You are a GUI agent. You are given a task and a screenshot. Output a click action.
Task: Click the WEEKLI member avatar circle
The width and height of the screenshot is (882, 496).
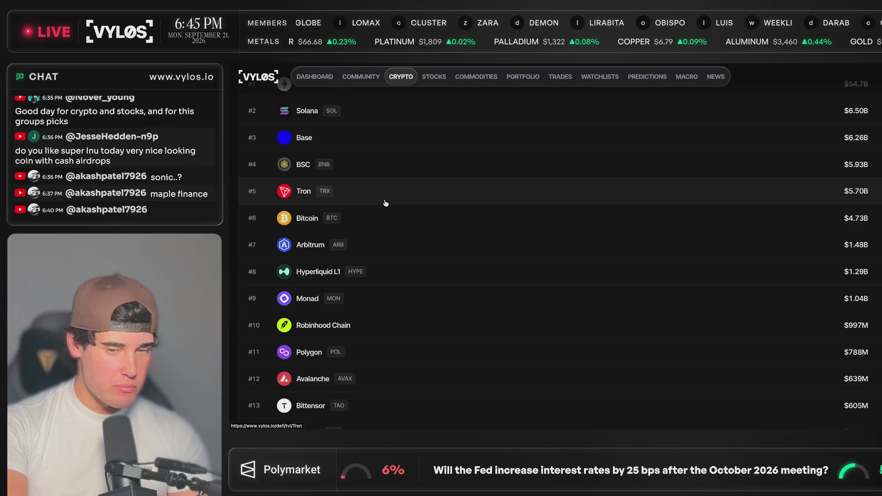[752, 23]
